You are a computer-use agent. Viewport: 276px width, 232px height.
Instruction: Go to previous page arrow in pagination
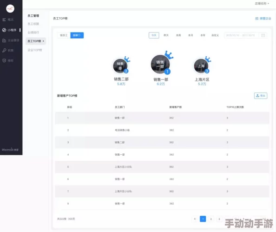coord(195,219)
